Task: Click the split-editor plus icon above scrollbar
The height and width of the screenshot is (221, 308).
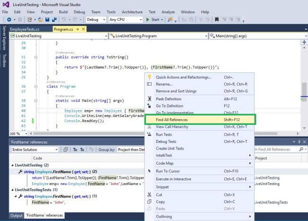Action: pos(304,42)
